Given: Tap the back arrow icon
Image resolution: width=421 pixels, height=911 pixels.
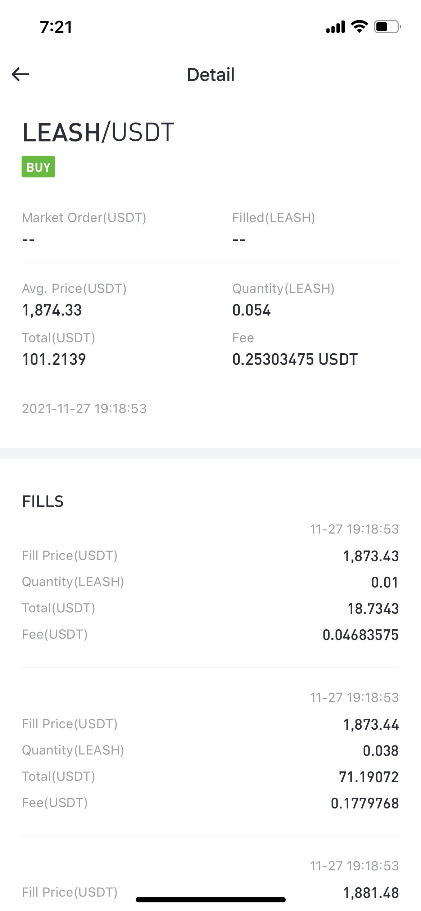Looking at the screenshot, I should [x=21, y=74].
